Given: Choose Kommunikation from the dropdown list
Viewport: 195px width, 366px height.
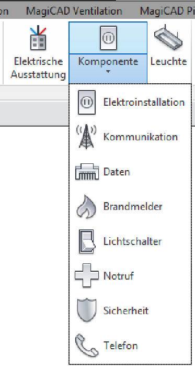Looking at the screenshot, I should (x=141, y=137).
